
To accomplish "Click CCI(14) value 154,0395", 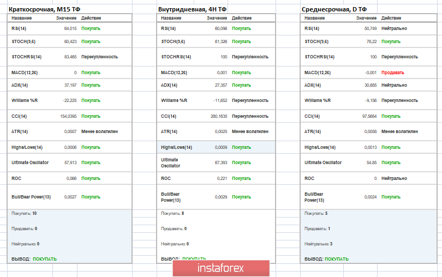I will tap(68, 116).
